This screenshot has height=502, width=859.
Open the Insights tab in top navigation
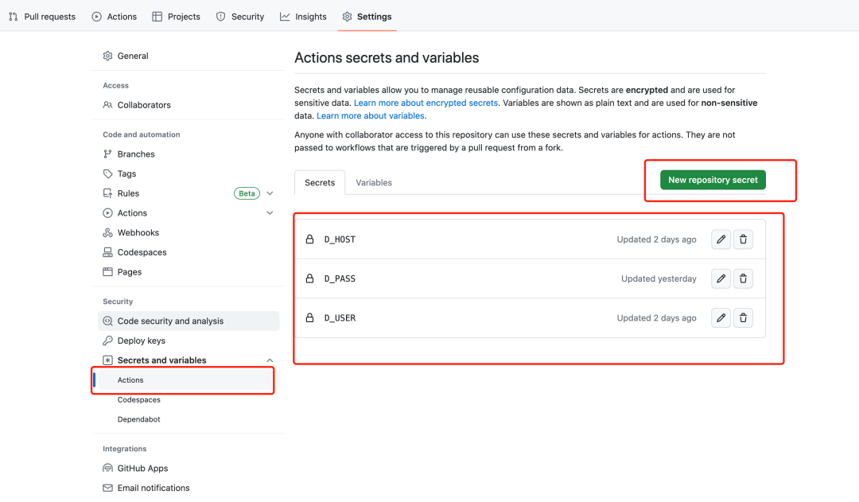[303, 17]
